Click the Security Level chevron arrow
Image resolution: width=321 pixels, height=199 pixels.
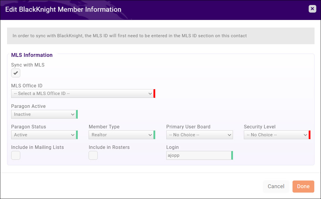[x=305, y=135]
